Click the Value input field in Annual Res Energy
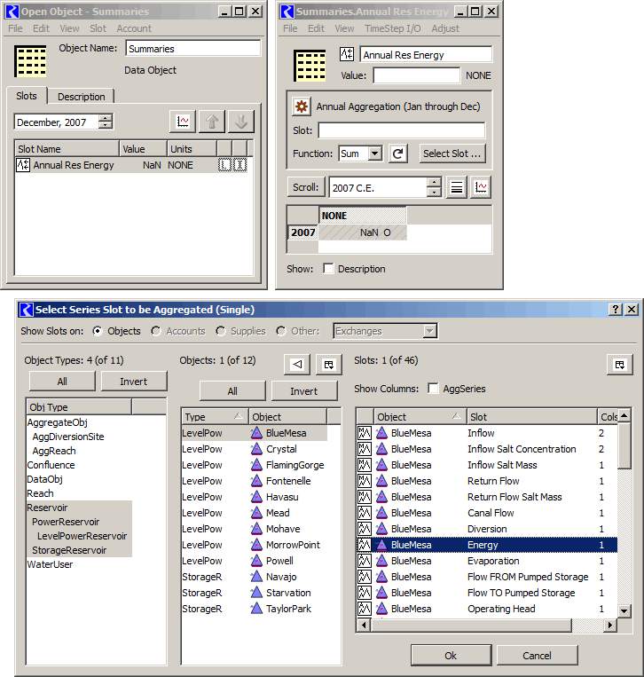The width and height of the screenshot is (644, 677). point(417,75)
